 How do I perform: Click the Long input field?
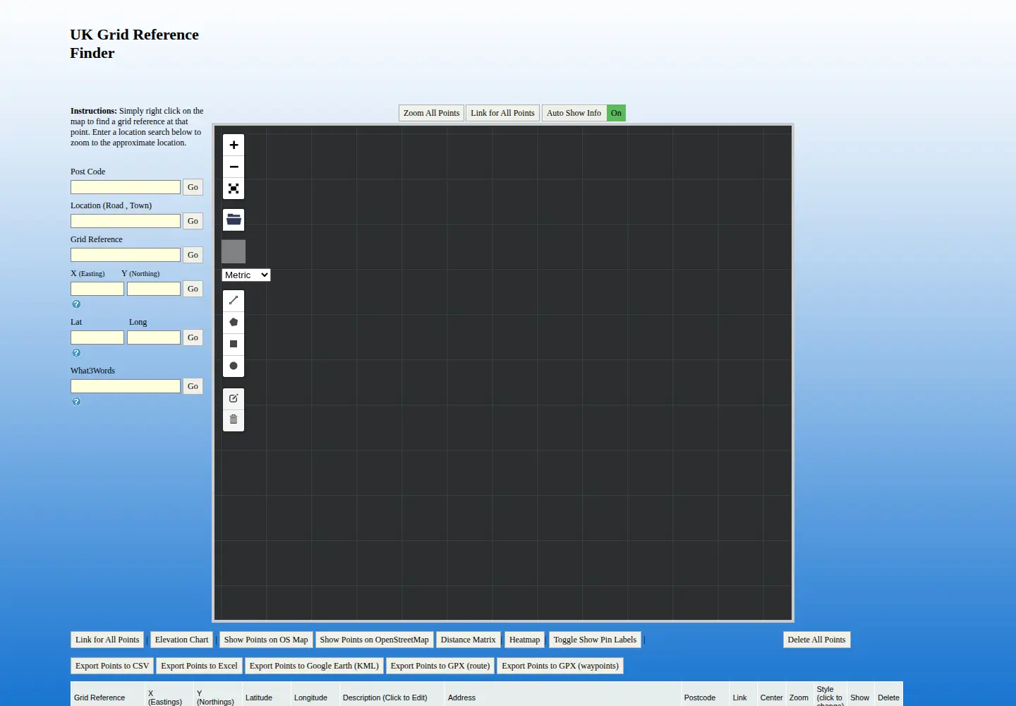coord(154,337)
